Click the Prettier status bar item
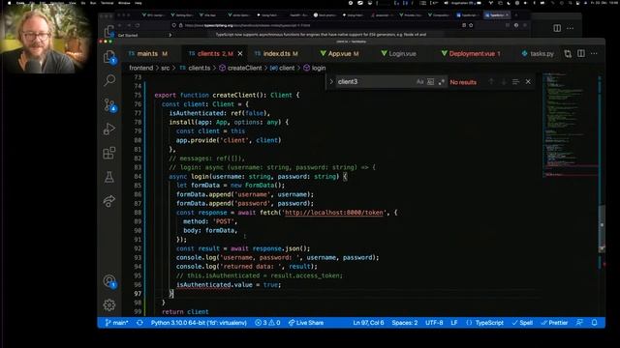This screenshot has height=348, width=620. pos(554,323)
